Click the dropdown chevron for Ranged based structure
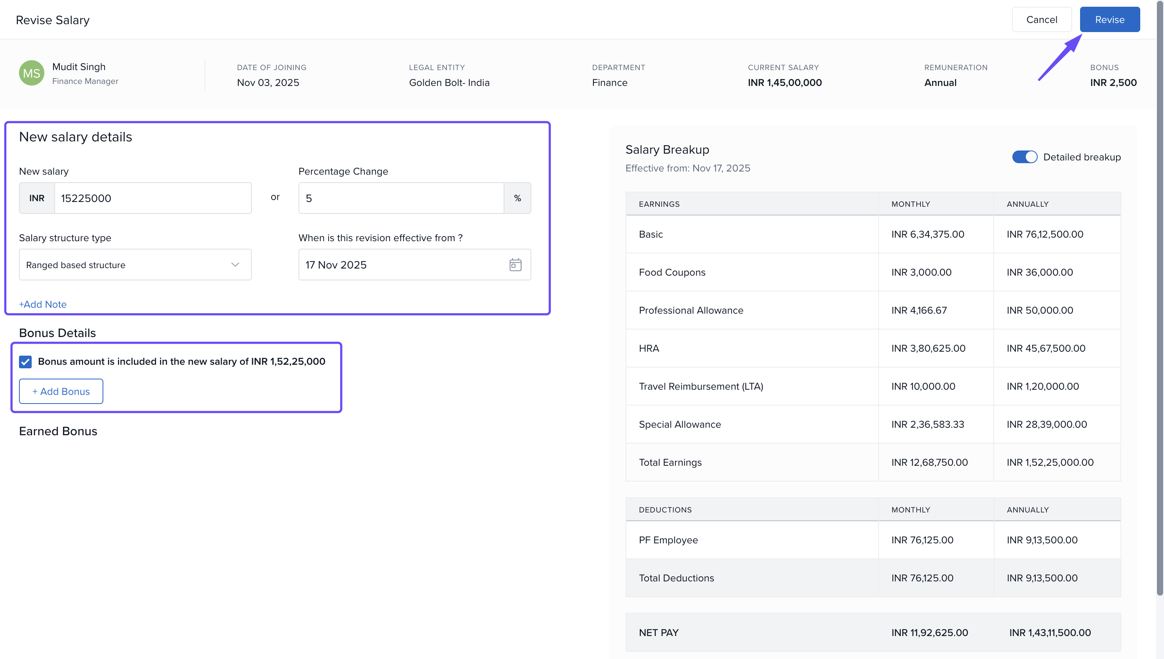This screenshot has height=659, width=1164. (235, 265)
